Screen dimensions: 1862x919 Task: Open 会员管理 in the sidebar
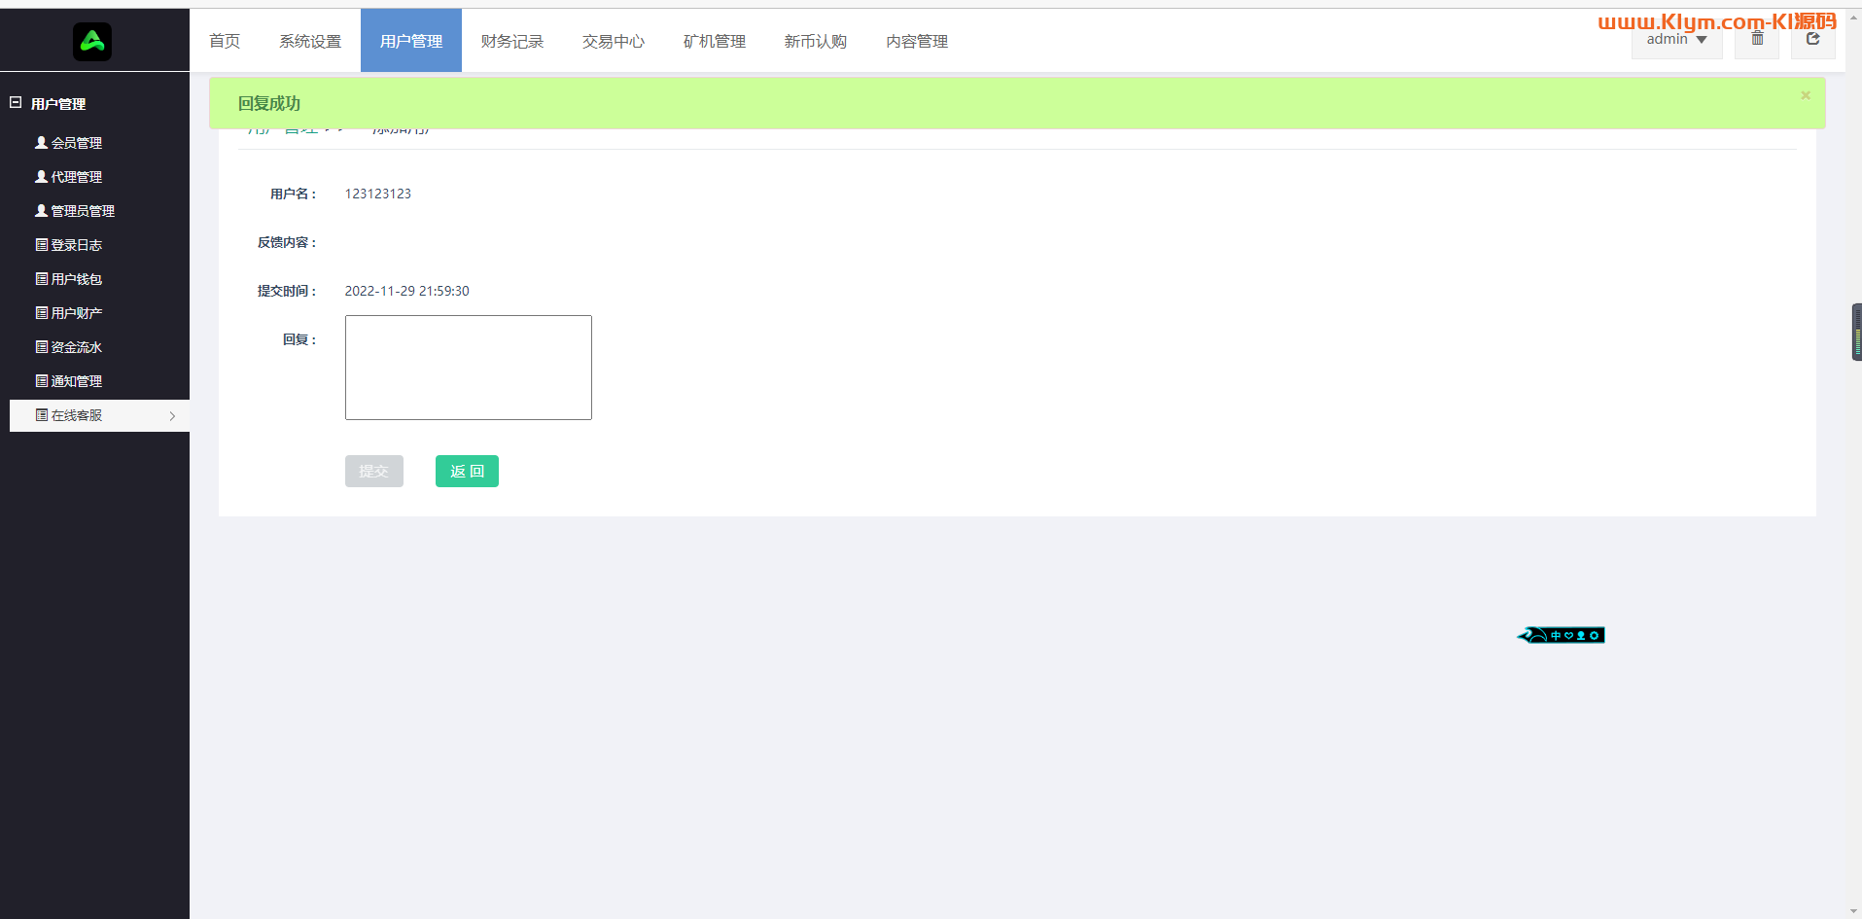(x=68, y=143)
